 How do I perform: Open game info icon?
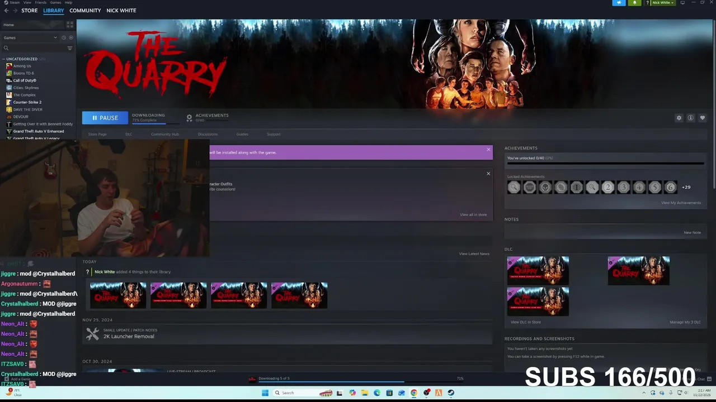pyautogui.click(x=691, y=118)
